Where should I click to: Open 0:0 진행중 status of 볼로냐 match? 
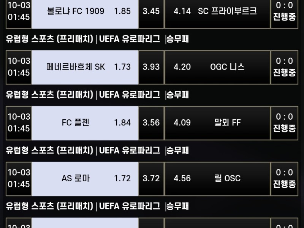tap(284, 11)
